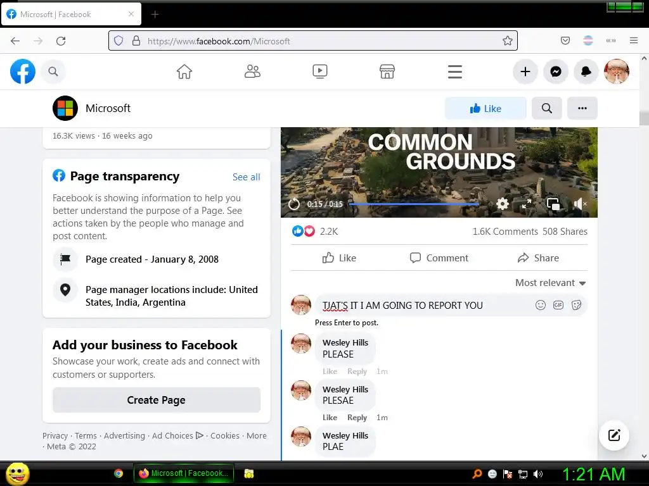Click the 1:21 AM taskbar clock

point(593,474)
